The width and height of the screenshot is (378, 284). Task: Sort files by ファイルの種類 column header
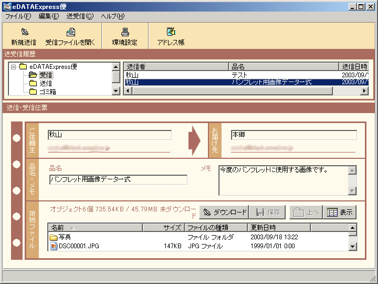coord(216,228)
